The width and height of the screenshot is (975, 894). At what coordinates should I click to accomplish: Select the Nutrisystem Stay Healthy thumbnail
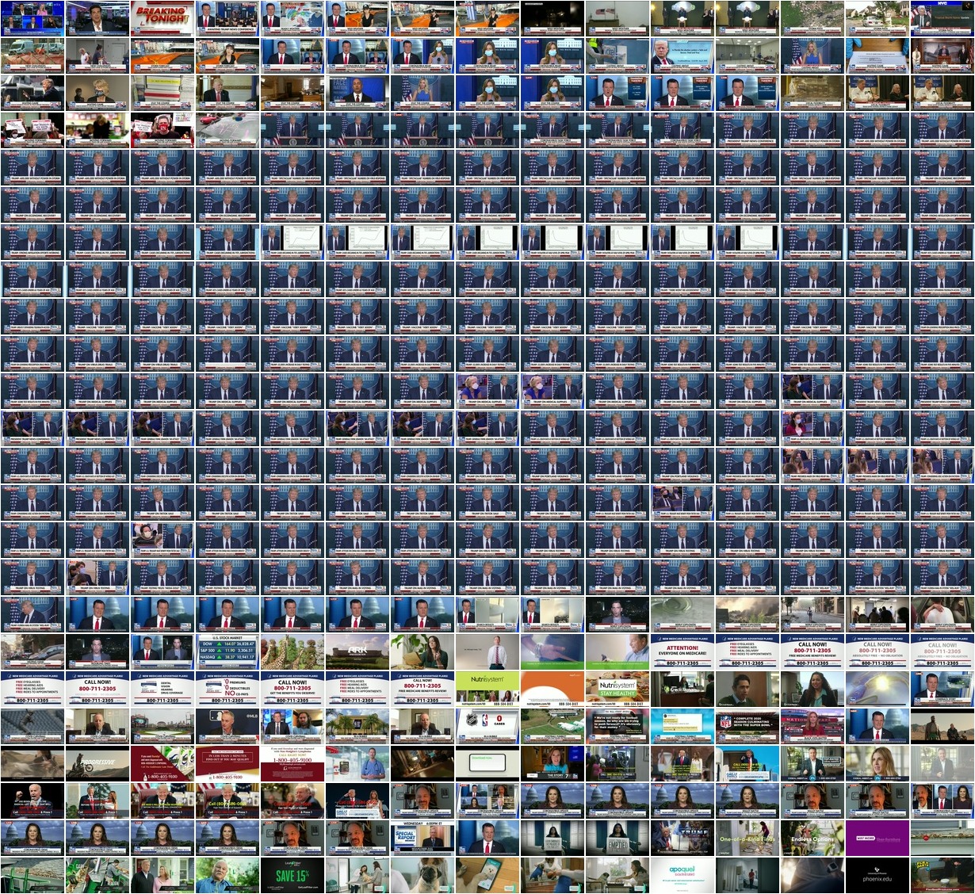(617, 688)
